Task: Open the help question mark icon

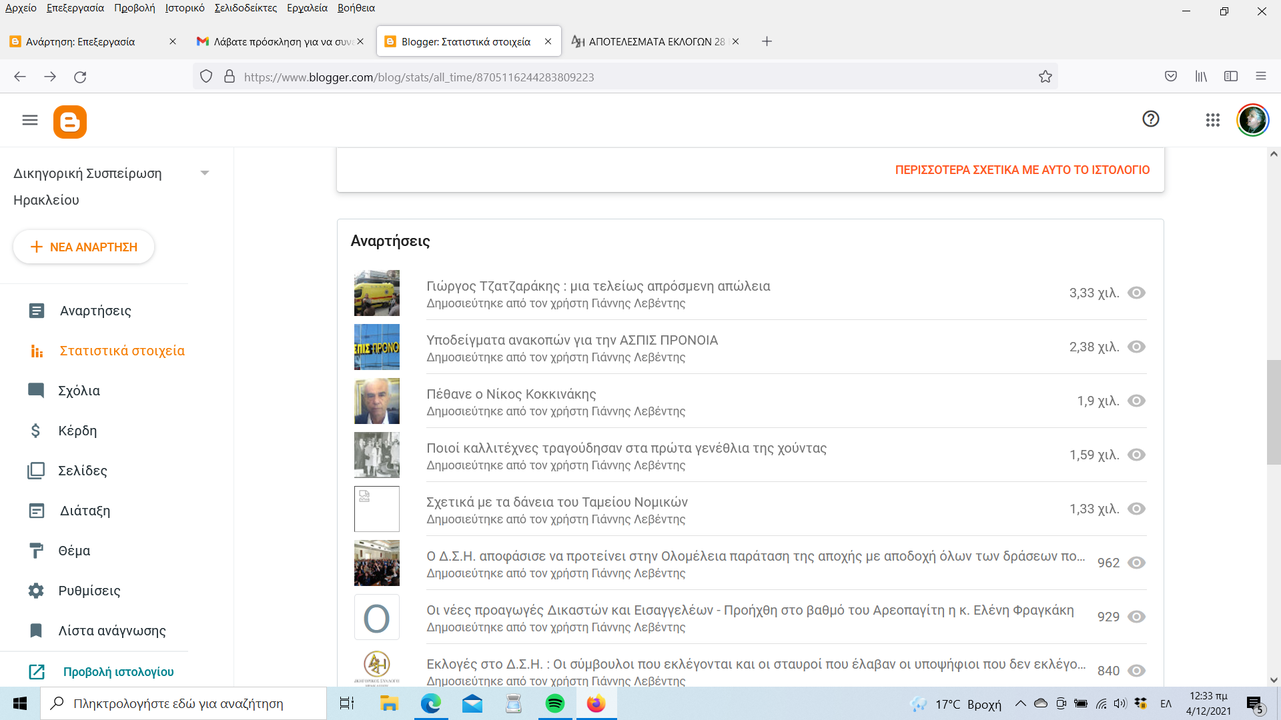Action: tap(1150, 119)
